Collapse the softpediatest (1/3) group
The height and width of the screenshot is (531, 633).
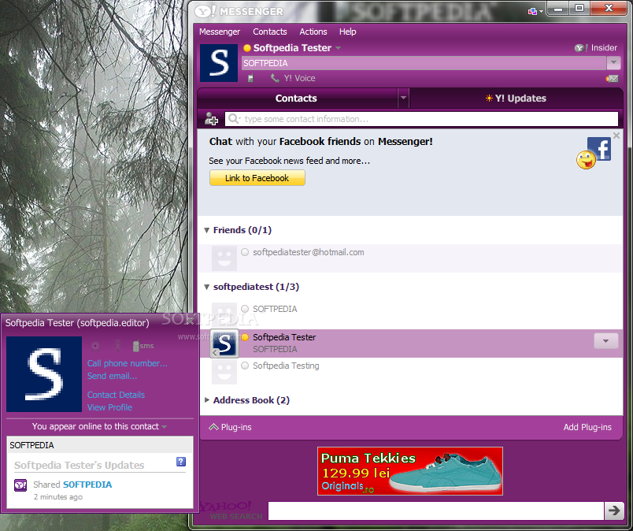(x=207, y=287)
